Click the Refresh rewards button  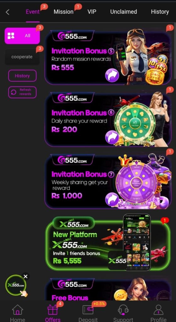(22, 92)
